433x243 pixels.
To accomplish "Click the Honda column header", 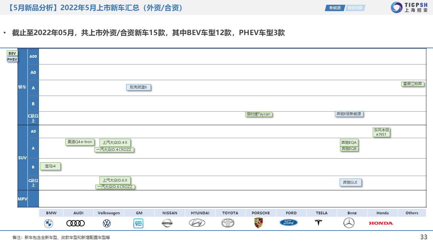I will click(383, 213).
